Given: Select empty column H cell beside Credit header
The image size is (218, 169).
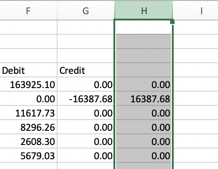Looking at the screenshot, I should (144, 70).
